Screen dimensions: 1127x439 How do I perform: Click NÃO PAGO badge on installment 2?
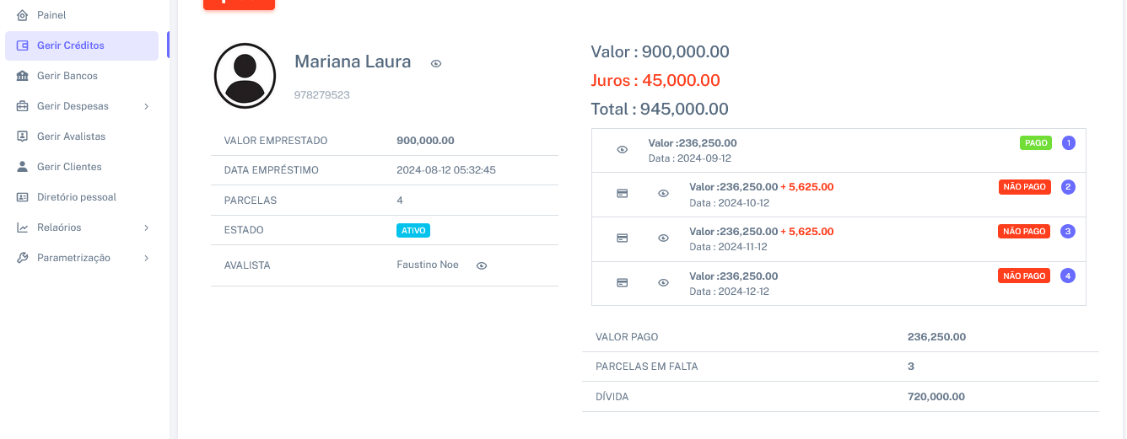tap(1024, 187)
